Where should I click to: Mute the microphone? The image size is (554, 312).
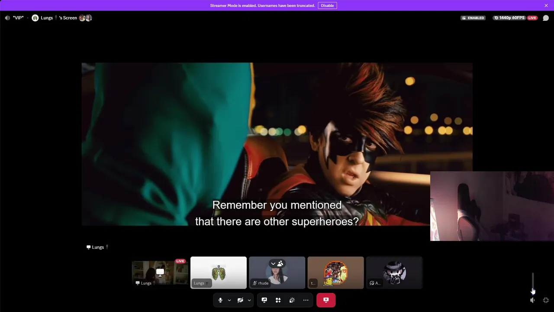click(x=220, y=300)
